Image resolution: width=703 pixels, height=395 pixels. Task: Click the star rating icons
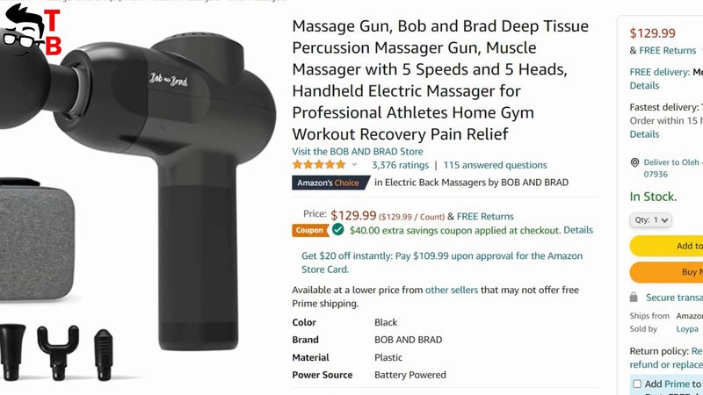[x=319, y=165]
